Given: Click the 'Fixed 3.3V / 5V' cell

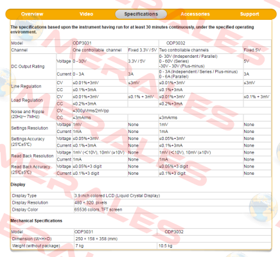Looking at the screenshot, I should pos(143,50).
